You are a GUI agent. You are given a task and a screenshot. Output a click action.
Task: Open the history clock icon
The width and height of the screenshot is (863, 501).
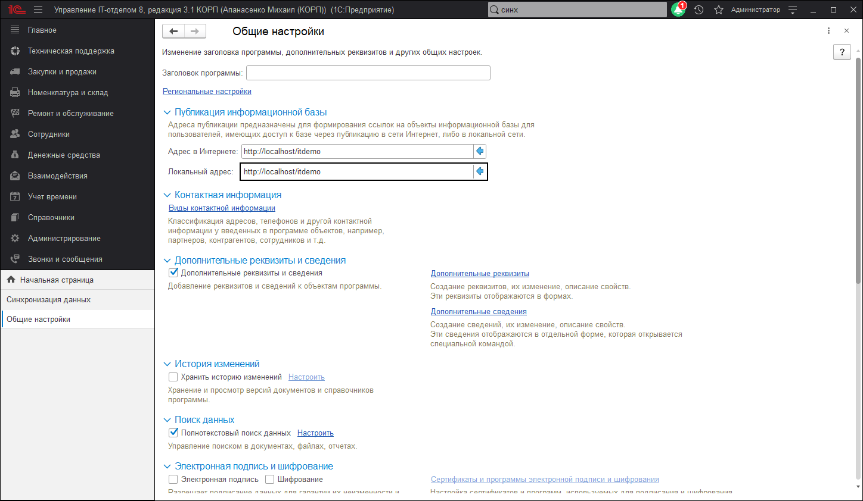tap(699, 10)
